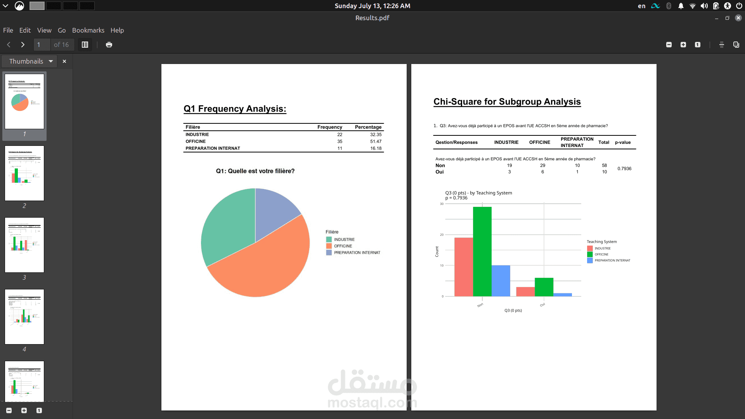Open the Bookmarks menu

tap(88, 30)
